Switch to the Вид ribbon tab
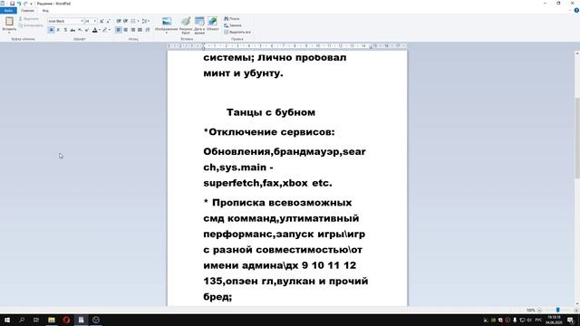This screenshot has height=326, width=580. 45,11
